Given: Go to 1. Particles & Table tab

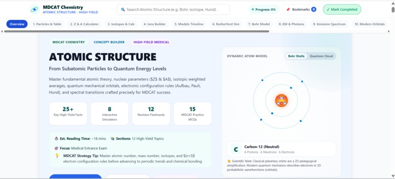Looking at the screenshot, I should tap(47, 24).
